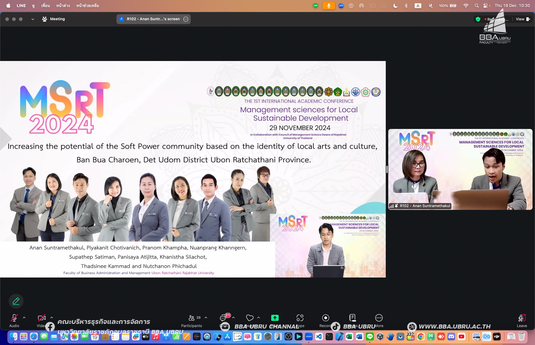
Task: Open the หน้าต่าง menu in menu bar
Action: coord(63,5)
